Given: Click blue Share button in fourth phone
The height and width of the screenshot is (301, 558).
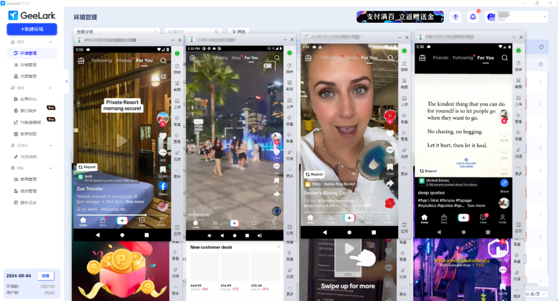Looking at the screenshot, I should (504, 183).
